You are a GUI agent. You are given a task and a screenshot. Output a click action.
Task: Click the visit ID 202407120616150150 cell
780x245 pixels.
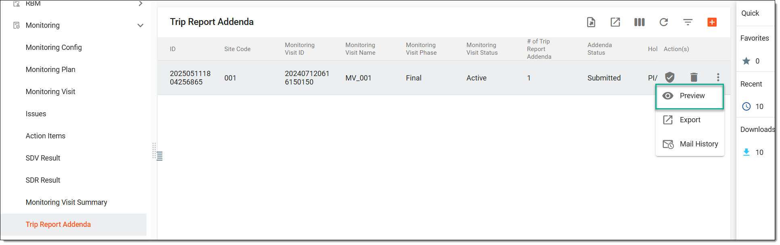coord(307,78)
